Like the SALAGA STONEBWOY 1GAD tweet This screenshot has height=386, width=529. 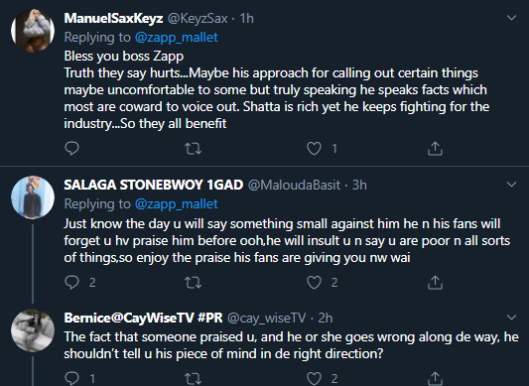(314, 283)
